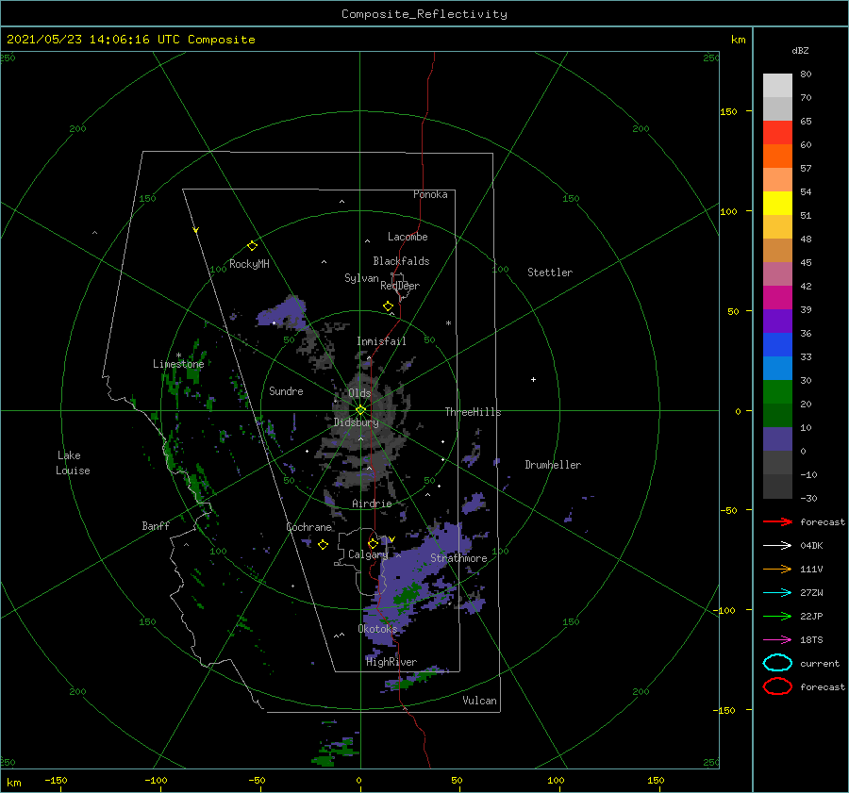Screen dimensions: 849x793
Task: Select the purple swatch between 39 and 36
Action: point(777,322)
